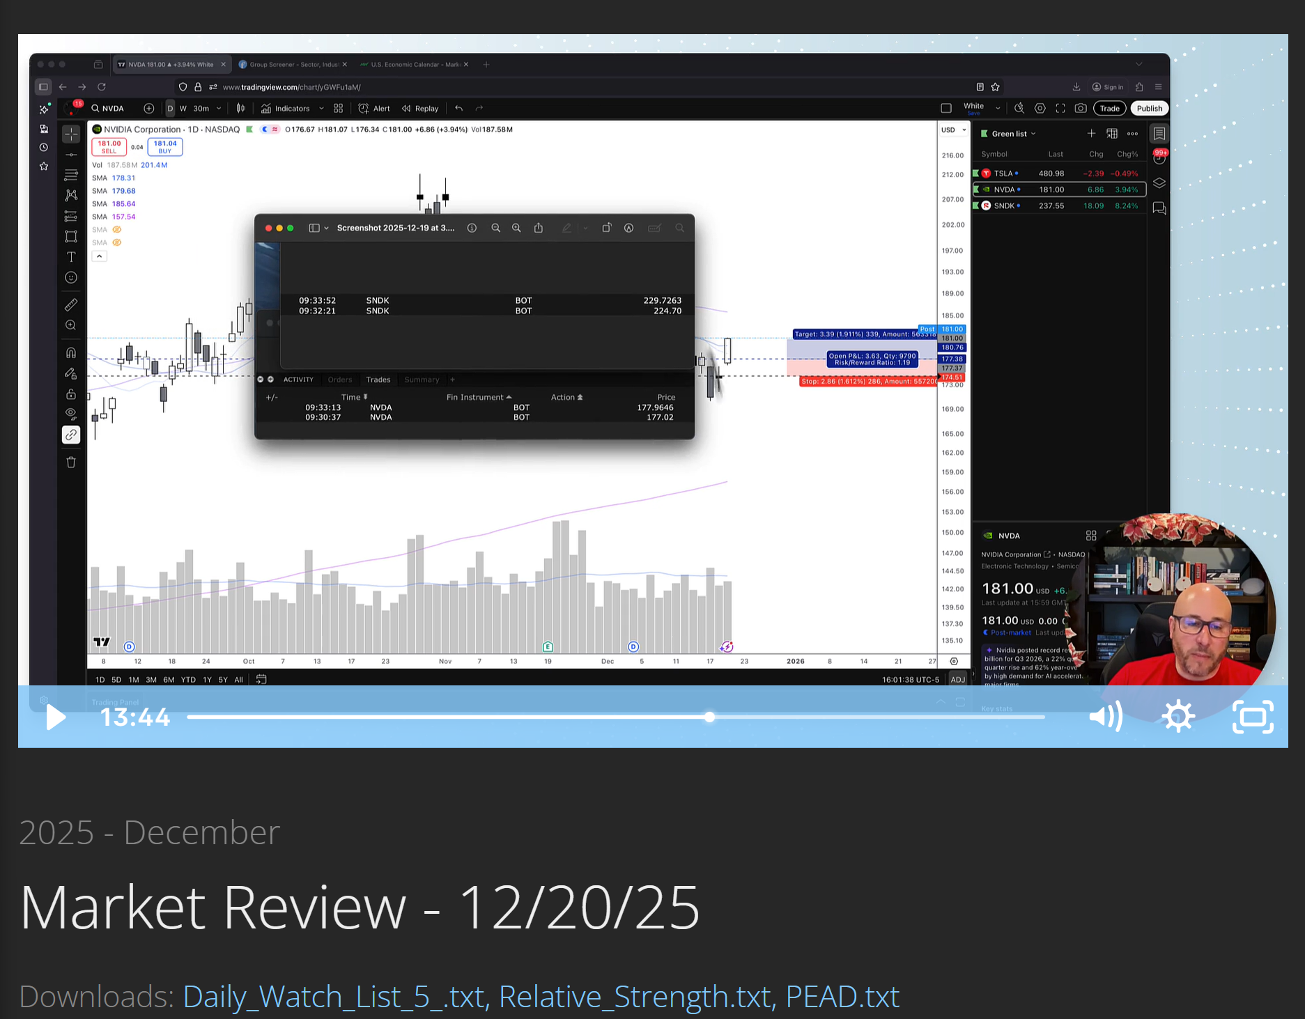Start bar Replay mode
The width and height of the screenshot is (1305, 1019).
pyautogui.click(x=420, y=109)
